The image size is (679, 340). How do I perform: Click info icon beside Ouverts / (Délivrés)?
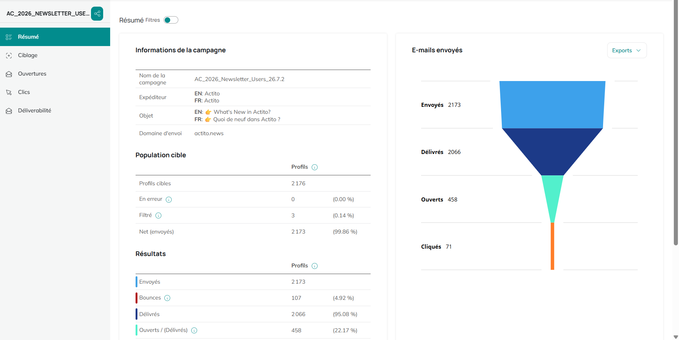pyautogui.click(x=194, y=330)
